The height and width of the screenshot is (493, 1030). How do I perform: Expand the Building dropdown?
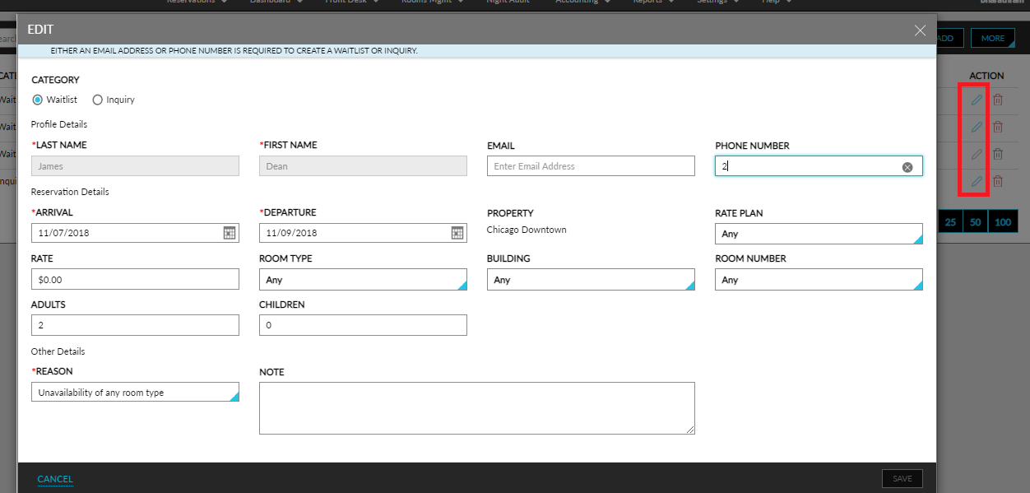coord(590,280)
